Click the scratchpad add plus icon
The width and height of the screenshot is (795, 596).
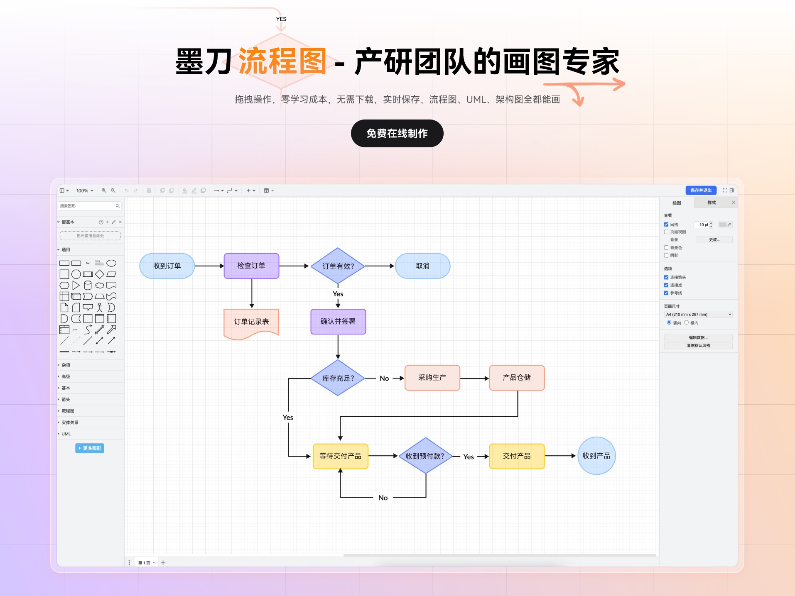tap(107, 222)
